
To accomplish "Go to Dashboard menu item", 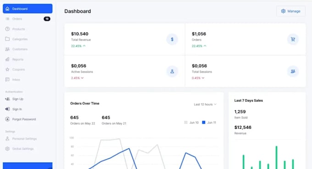I will pos(28,9).
